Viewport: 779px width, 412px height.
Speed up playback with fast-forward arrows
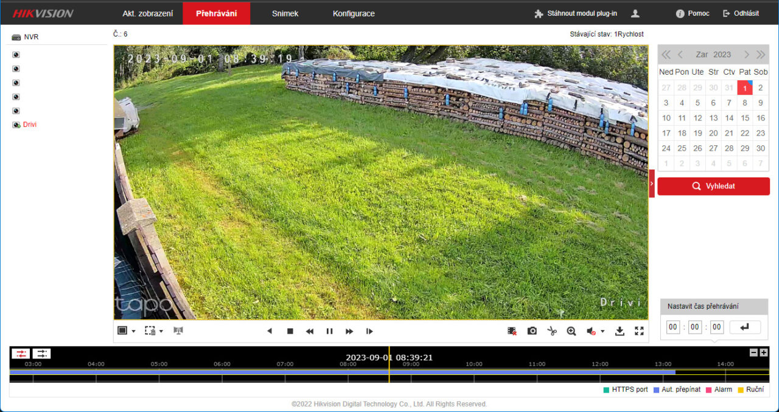[349, 331]
